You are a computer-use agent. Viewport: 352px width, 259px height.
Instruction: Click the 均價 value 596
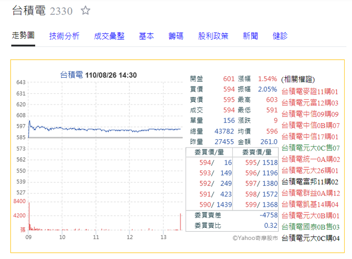[x=272, y=131]
